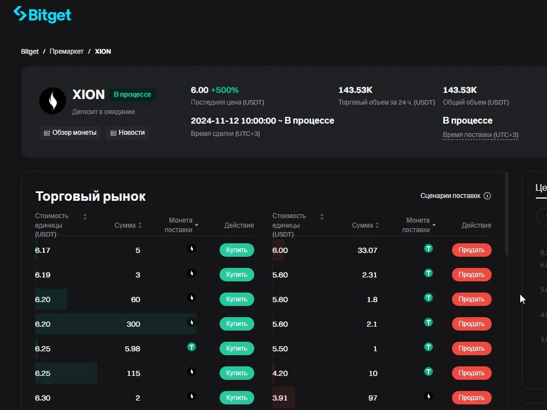Image resolution: width=547 pixels, height=410 pixels.
Task: Click XION delivery coin icon in 6.19 row
Action: pyautogui.click(x=191, y=273)
